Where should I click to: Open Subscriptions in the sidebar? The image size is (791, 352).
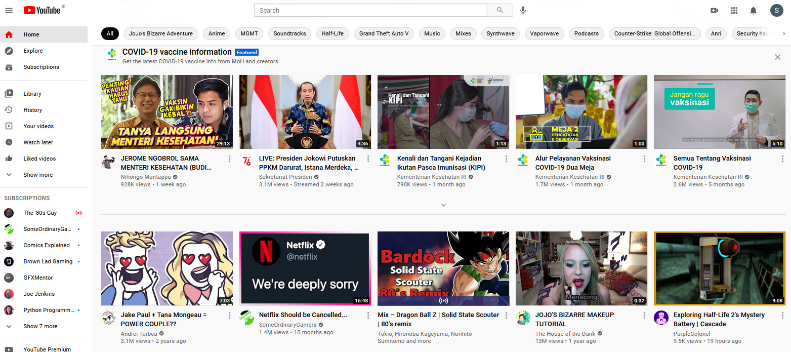click(41, 67)
